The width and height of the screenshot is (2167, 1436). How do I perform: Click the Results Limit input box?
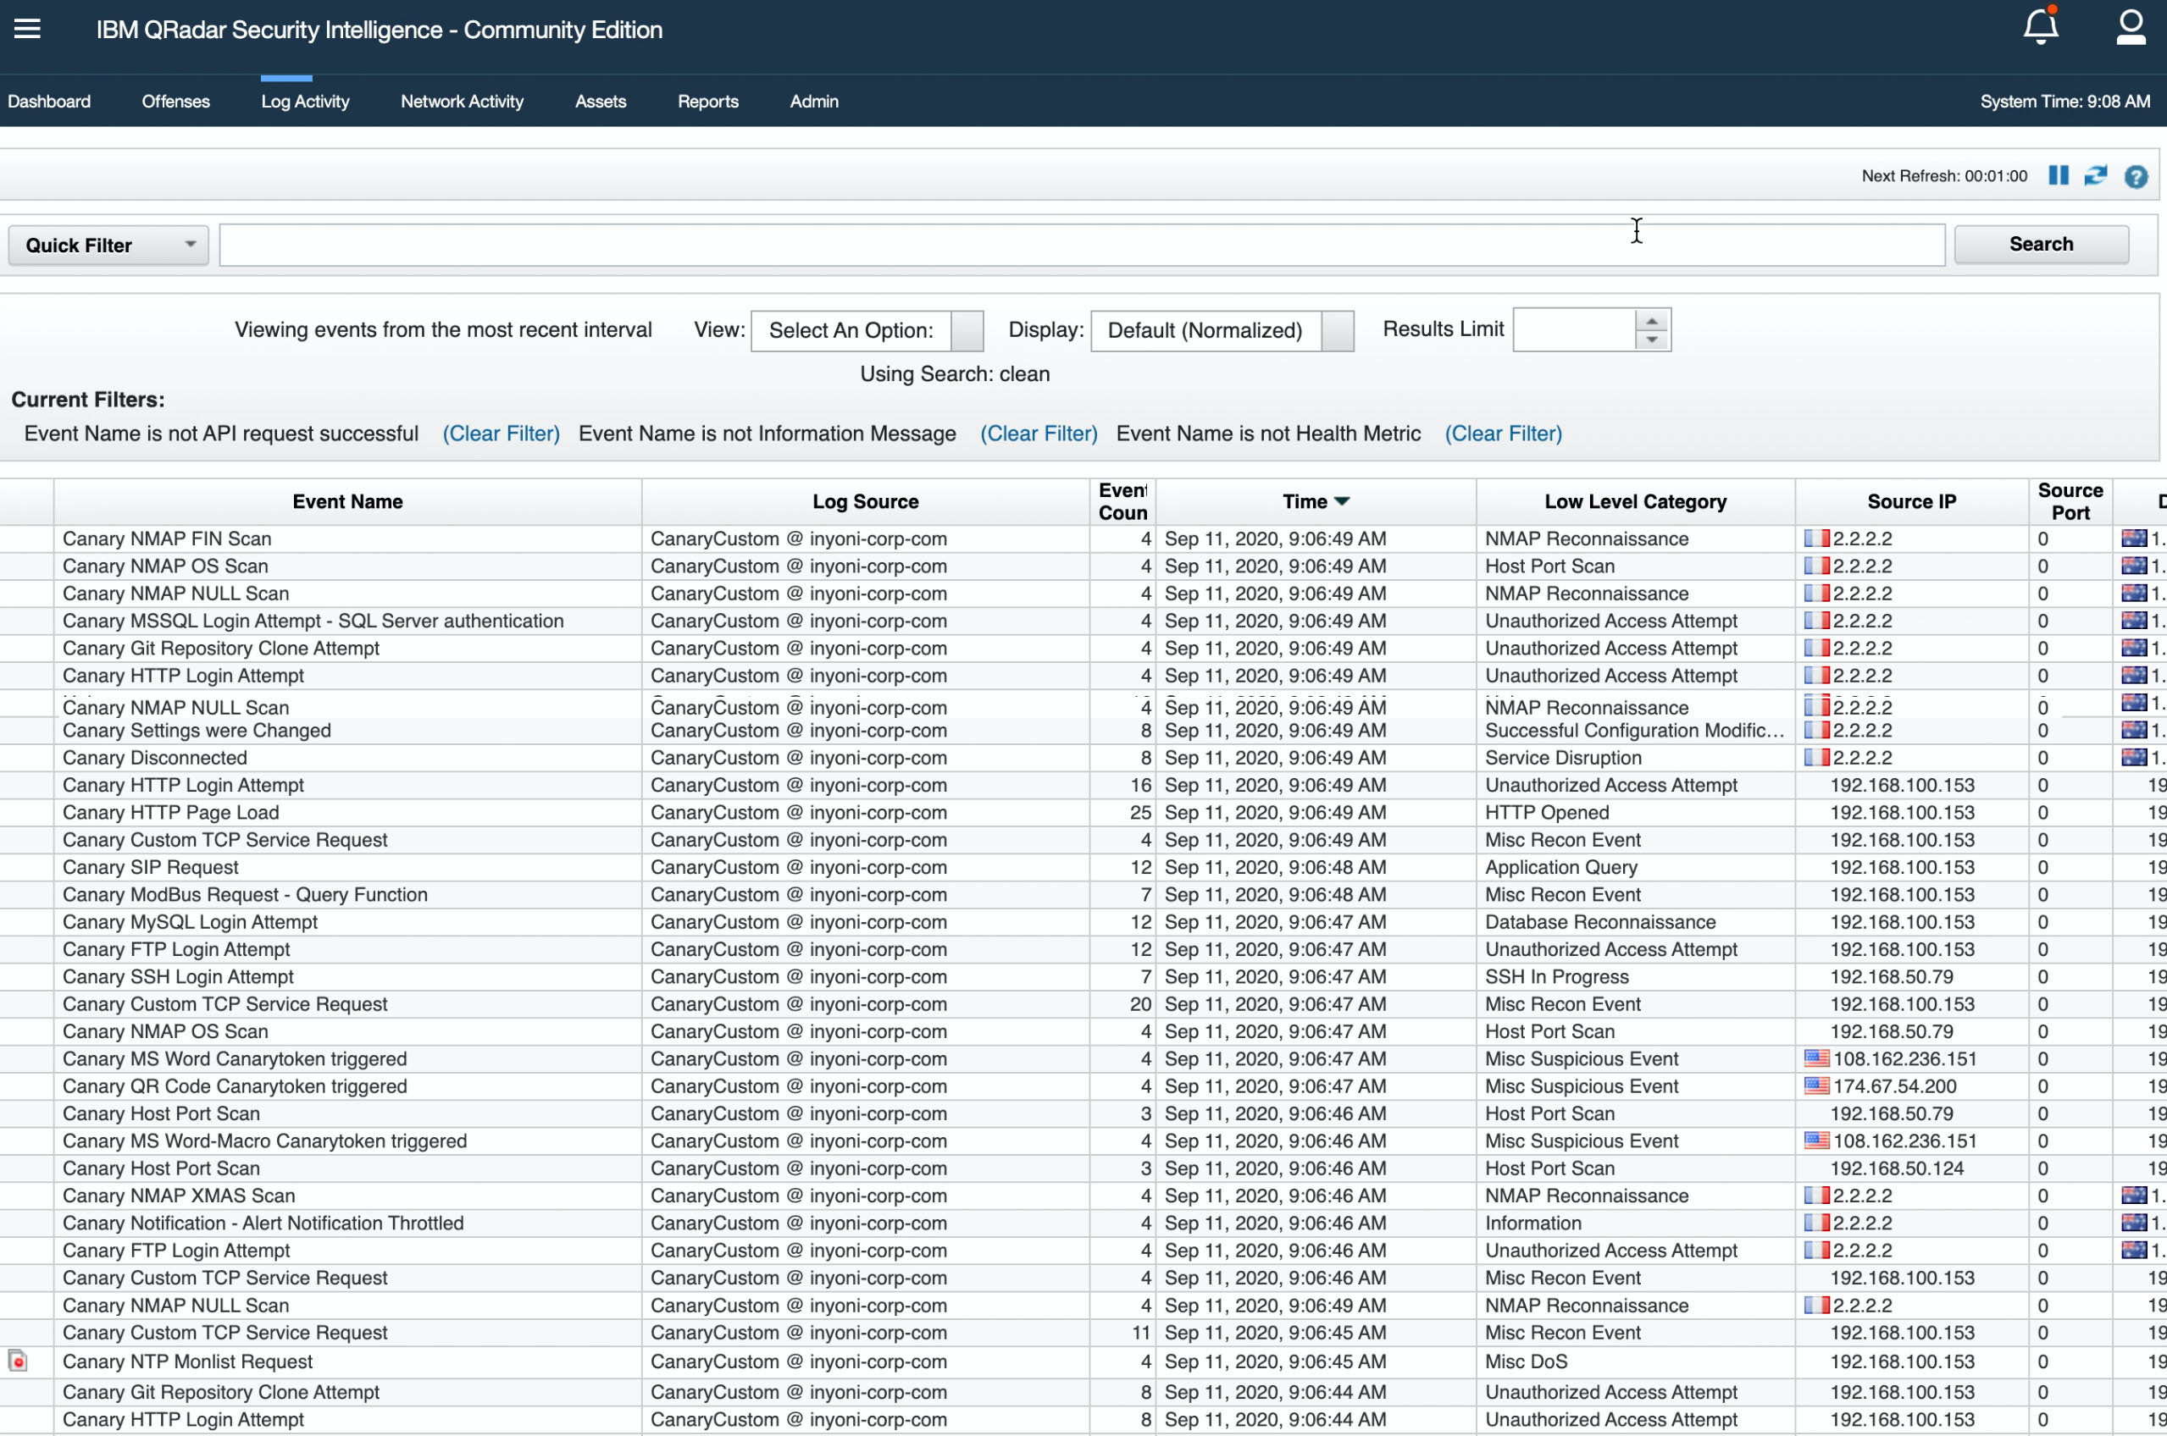click(x=1574, y=329)
